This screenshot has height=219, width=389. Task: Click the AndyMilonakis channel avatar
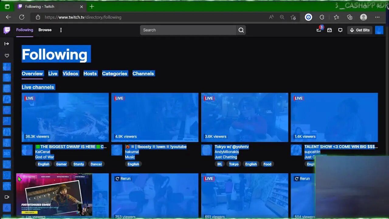click(207, 150)
